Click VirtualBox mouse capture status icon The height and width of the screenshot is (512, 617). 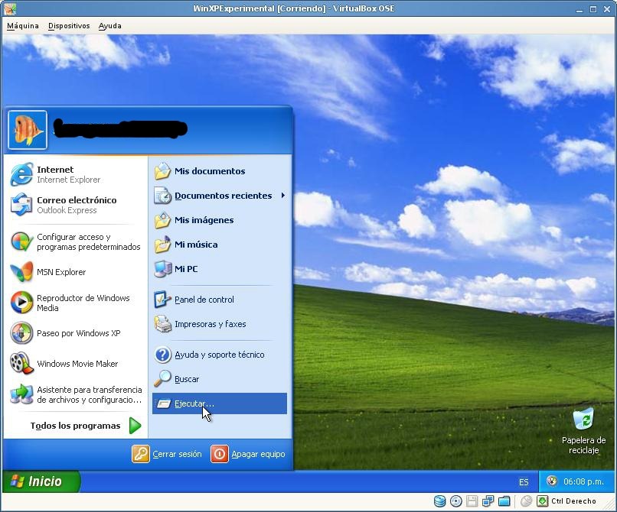(526, 501)
